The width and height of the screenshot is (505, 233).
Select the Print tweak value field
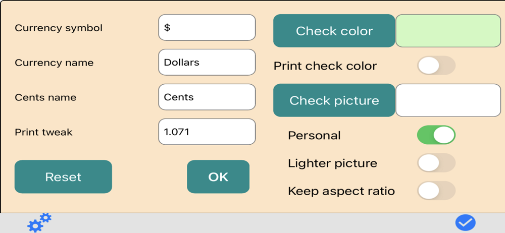tap(207, 132)
